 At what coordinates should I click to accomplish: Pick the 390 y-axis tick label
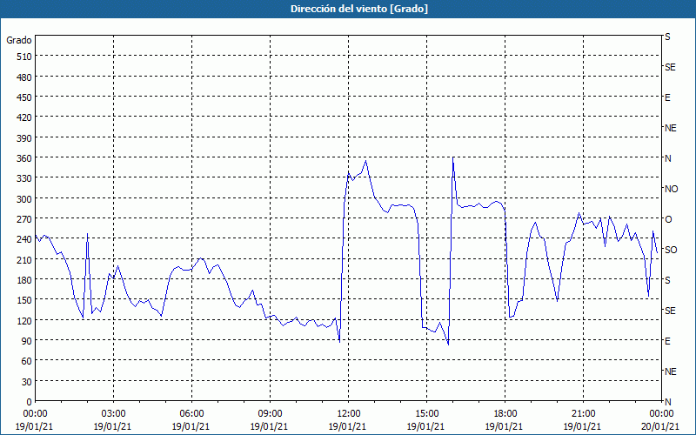24,138
